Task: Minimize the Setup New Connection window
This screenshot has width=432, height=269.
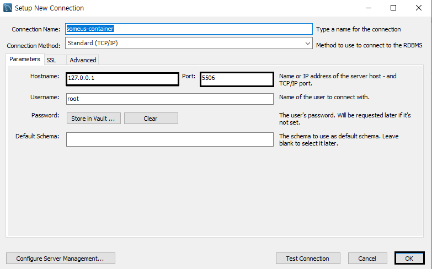Action: point(369,8)
